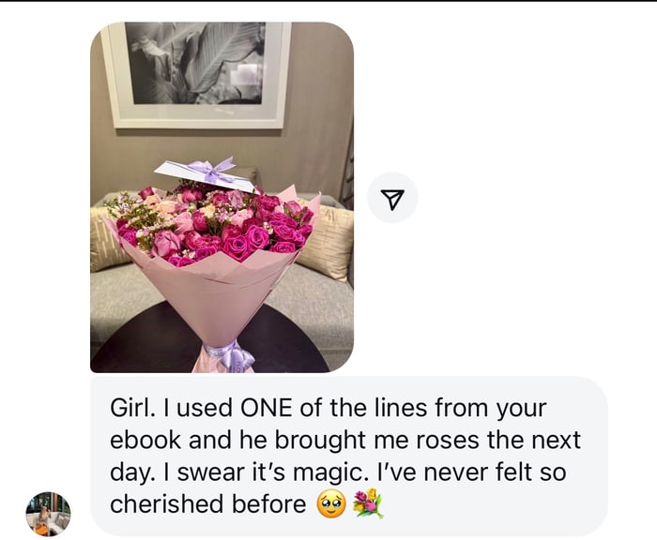Click the word "ebook" in the message
Image resolution: width=657 pixels, height=540 pixels.
coord(145,440)
